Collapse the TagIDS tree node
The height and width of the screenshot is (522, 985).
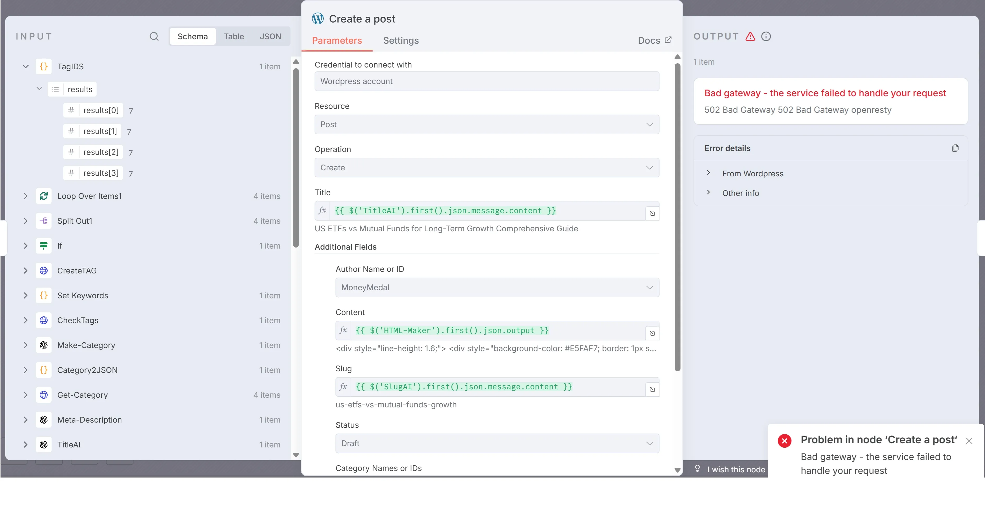[x=26, y=66]
